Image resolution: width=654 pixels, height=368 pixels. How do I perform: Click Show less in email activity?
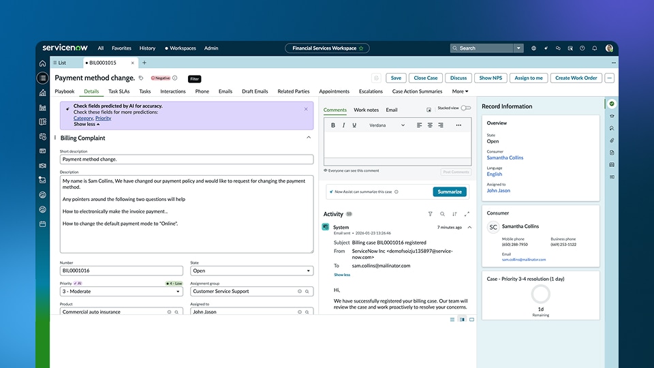tap(342, 275)
